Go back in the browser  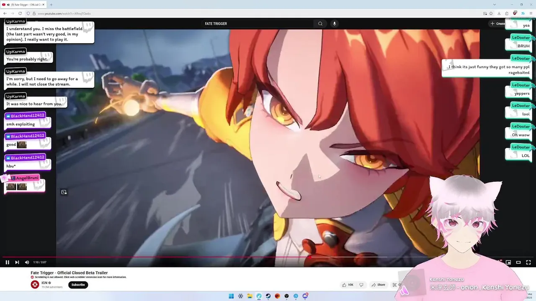tap(5, 13)
